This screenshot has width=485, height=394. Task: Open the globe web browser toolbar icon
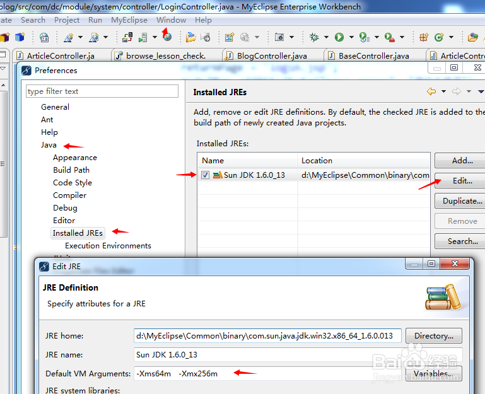click(167, 37)
